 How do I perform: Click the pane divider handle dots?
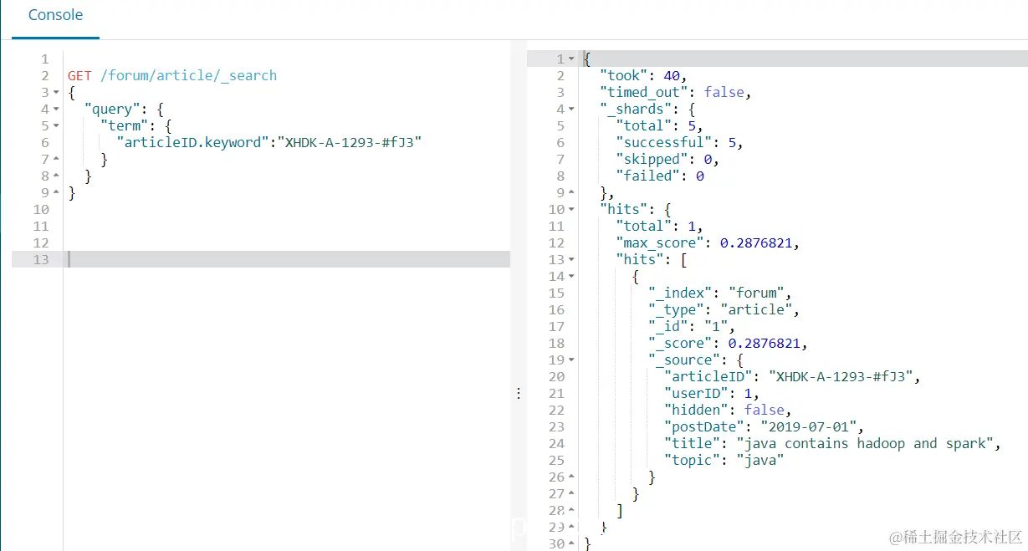pos(519,393)
